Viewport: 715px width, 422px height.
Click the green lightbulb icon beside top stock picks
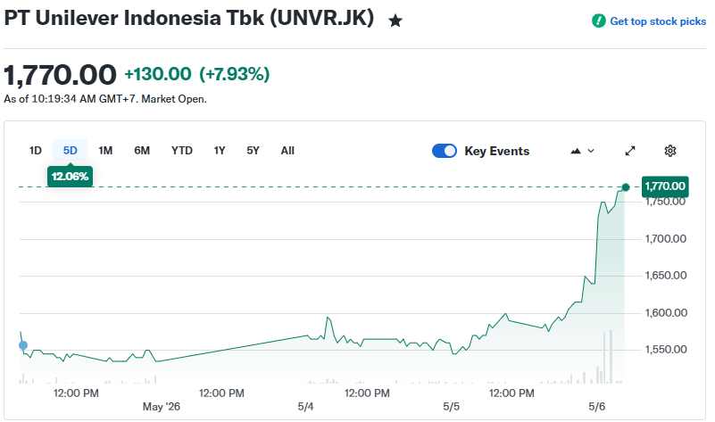click(598, 21)
